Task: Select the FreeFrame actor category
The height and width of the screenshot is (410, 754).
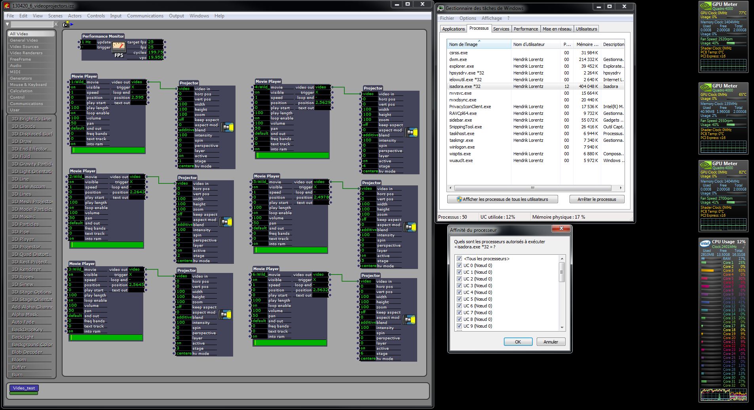Action: pyautogui.click(x=31, y=59)
